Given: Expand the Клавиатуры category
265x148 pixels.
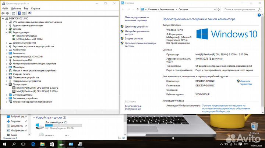Looking at the screenshot, I should (7, 50).
